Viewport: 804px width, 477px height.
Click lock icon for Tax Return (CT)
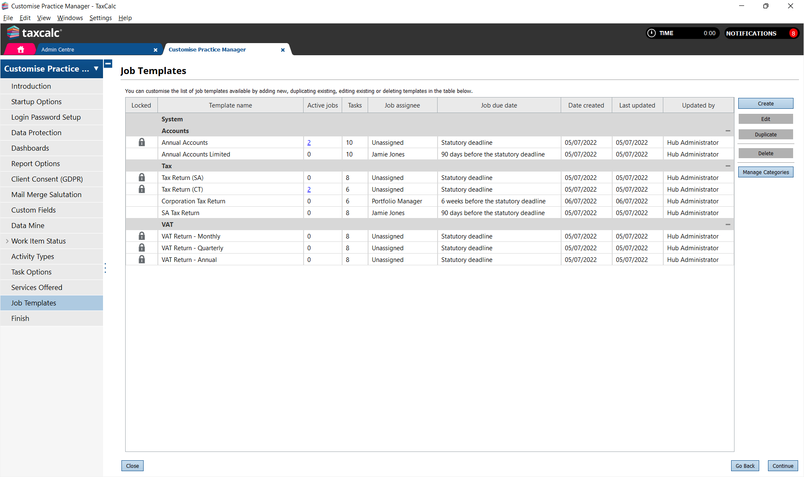tap(142, 189)
